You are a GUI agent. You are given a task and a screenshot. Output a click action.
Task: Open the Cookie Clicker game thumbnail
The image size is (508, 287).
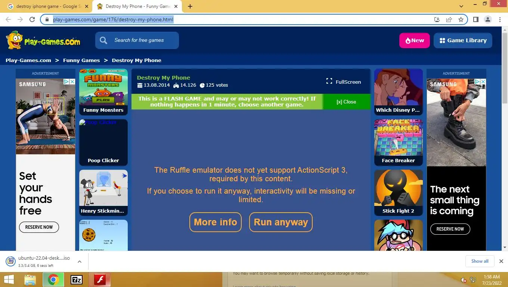[x=103, y=235]
